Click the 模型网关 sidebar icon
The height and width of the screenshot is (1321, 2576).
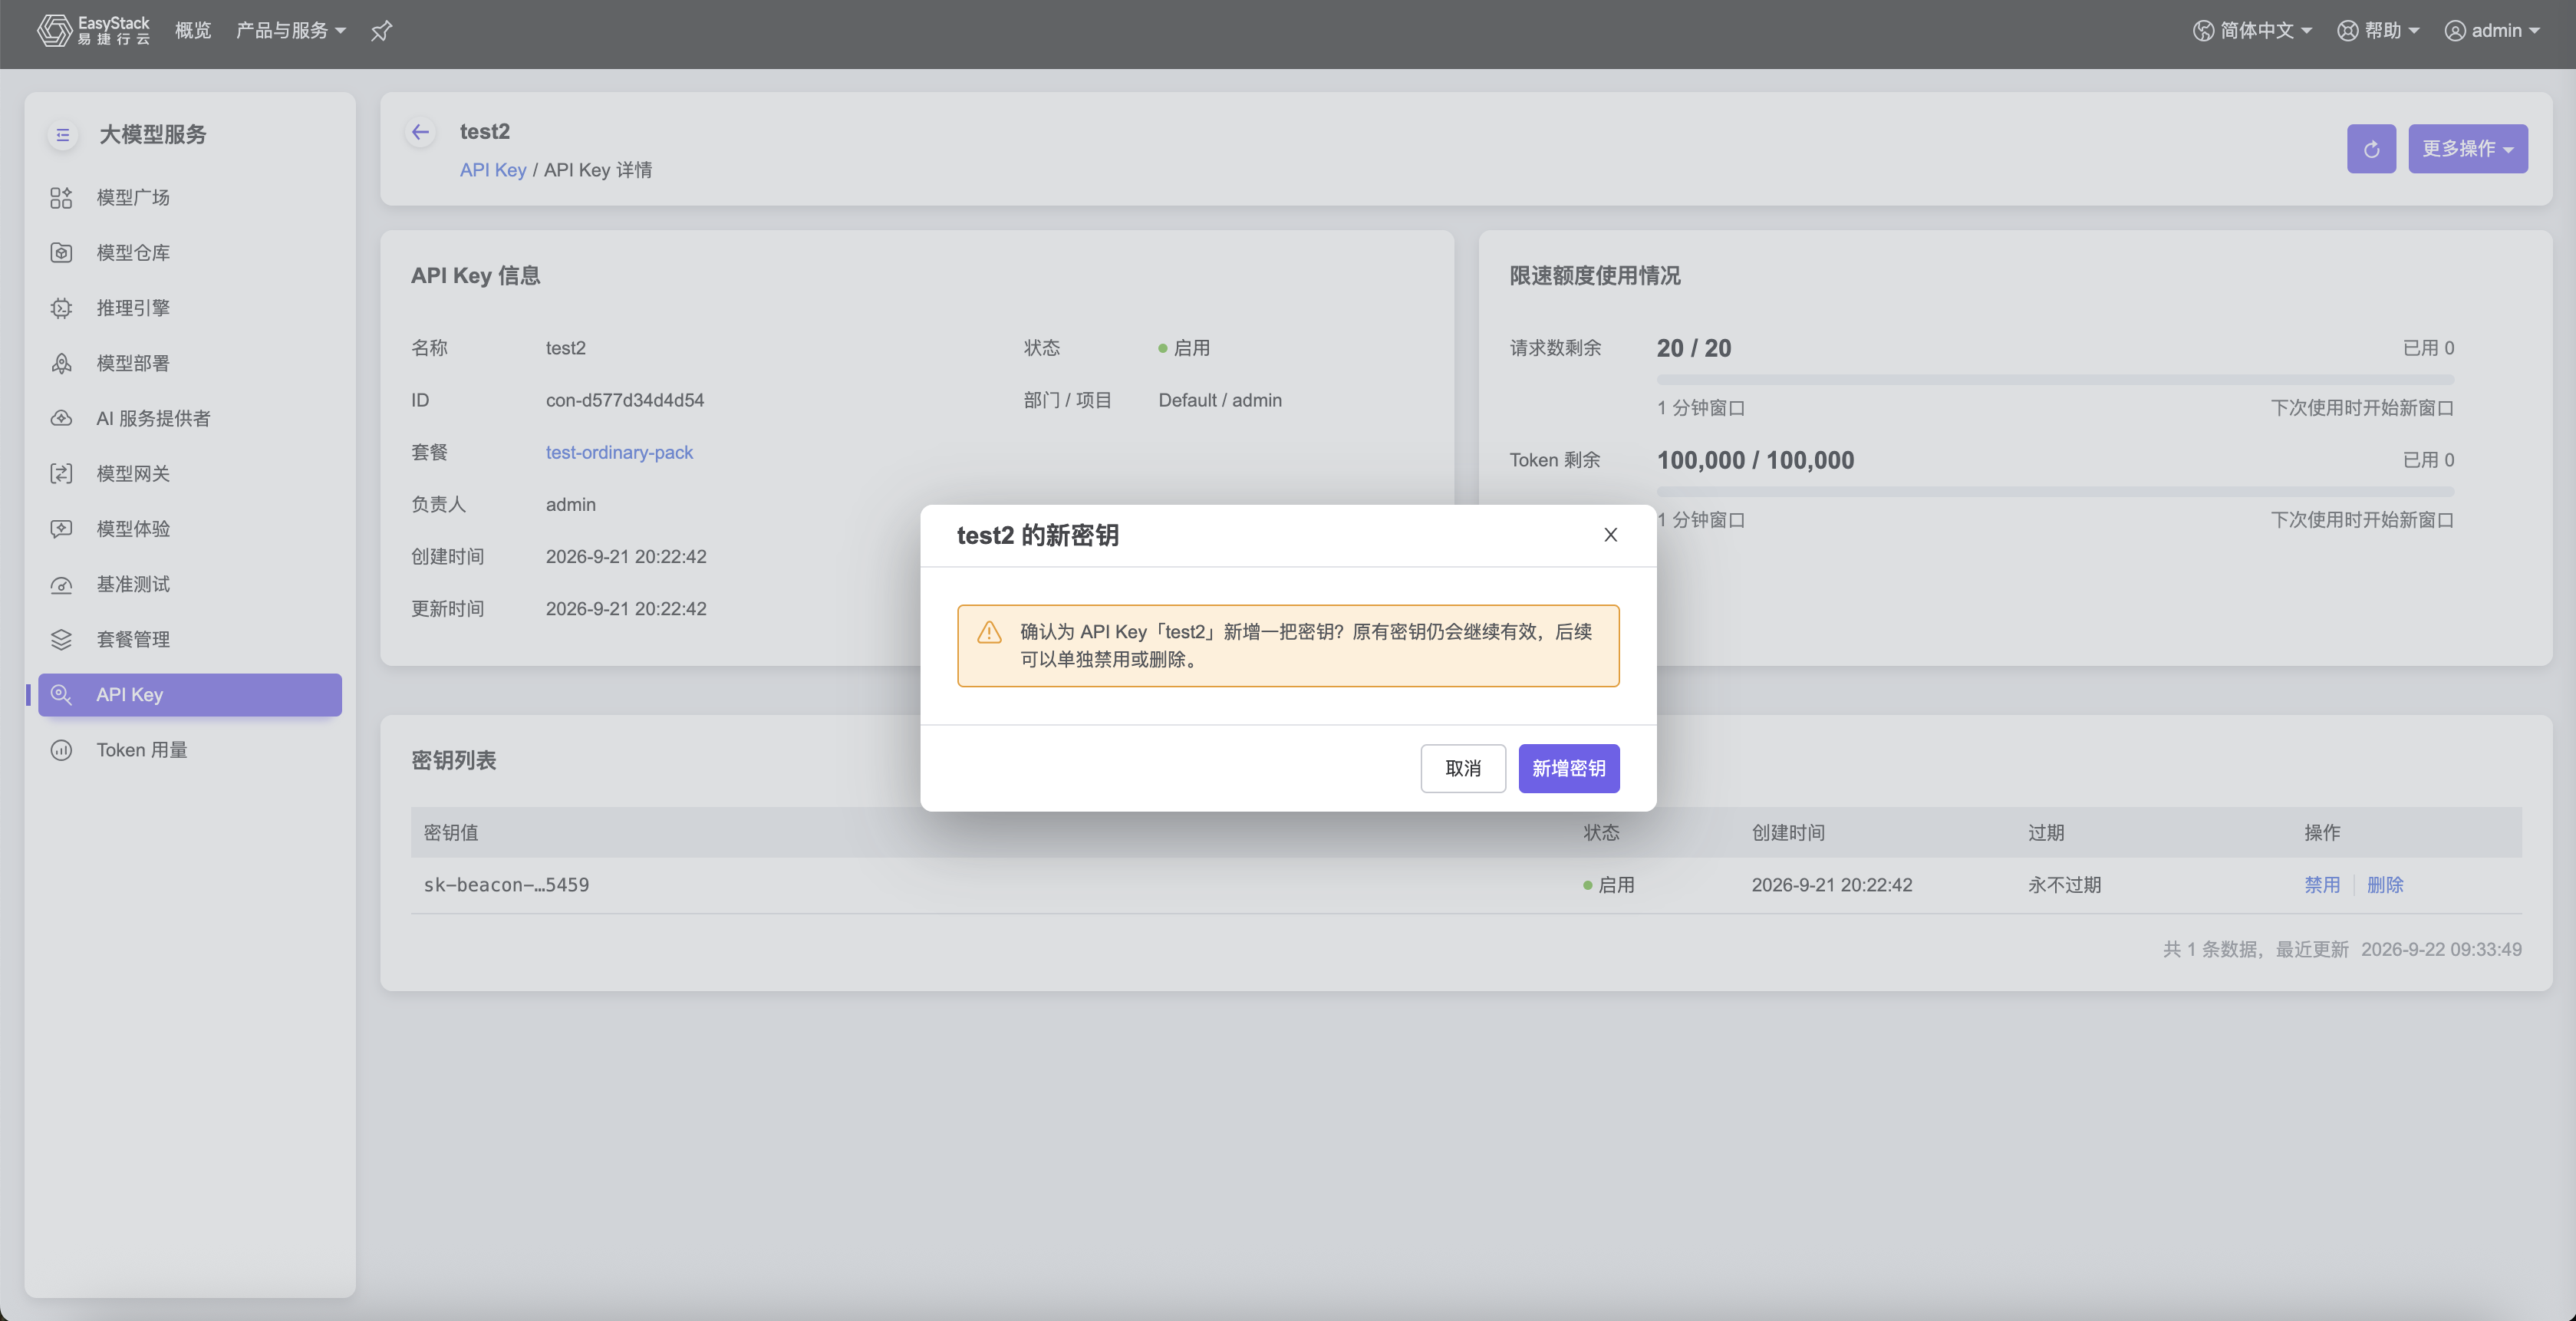(x=61, y=474)
